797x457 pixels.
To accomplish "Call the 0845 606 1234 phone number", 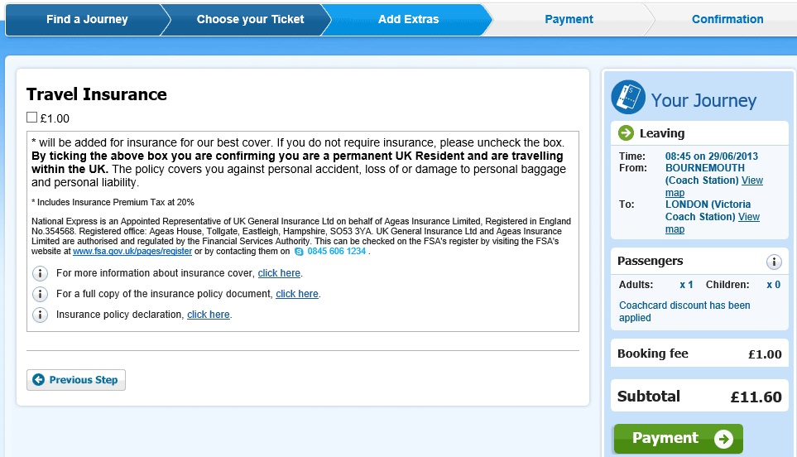I will pyautogui.click(x=337, y=251).
